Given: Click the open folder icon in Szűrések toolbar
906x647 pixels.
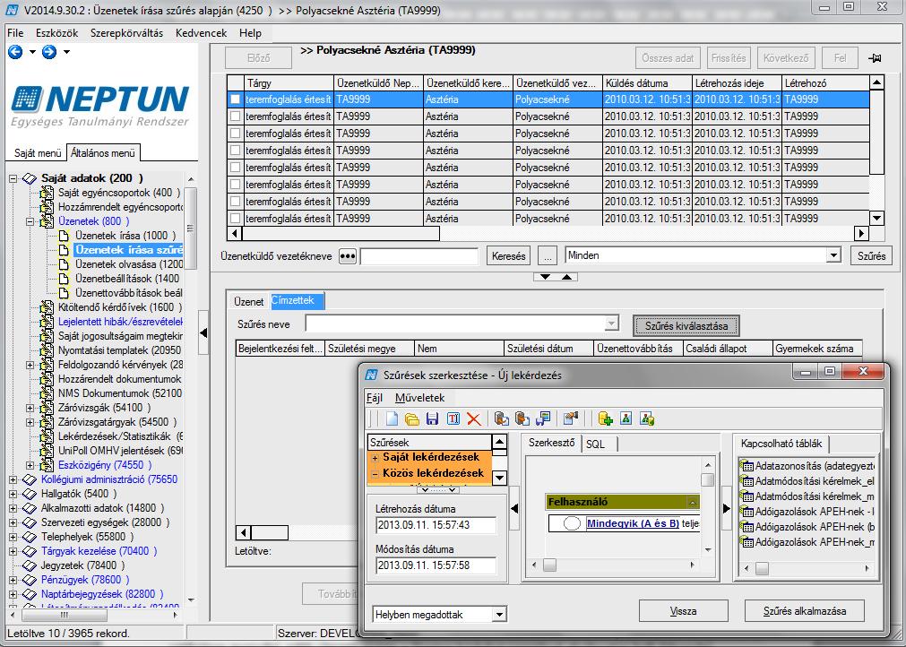Looking at the screenshot, I should click(x=411, y=418).
